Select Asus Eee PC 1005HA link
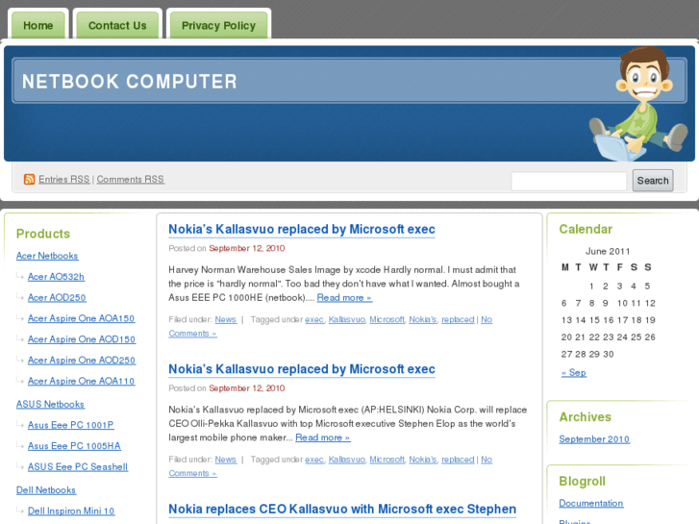The height and width of the screenshot is (524, 699). (74, 446)
